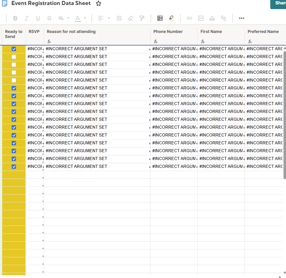Open the more toolbar options ellipsis
This screenshot has width=286, height=278.
coord(242,18)
